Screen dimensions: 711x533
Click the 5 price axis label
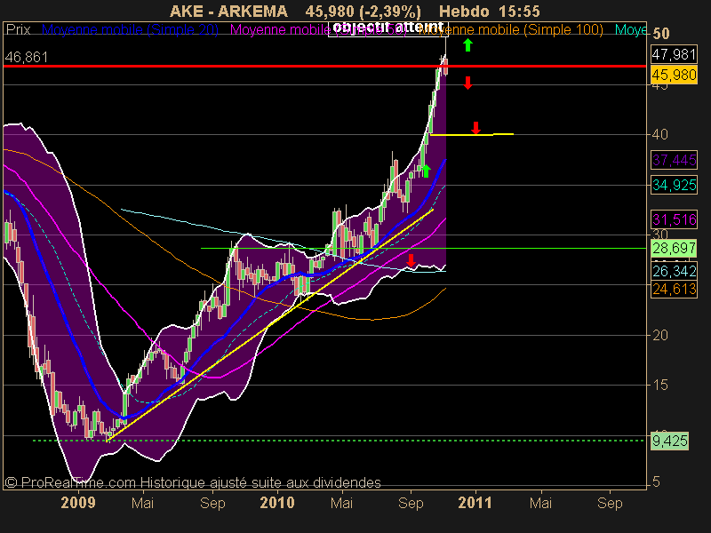656,481
